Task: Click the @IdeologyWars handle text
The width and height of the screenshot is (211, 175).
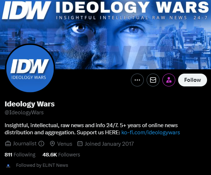Action: point(24,112)
